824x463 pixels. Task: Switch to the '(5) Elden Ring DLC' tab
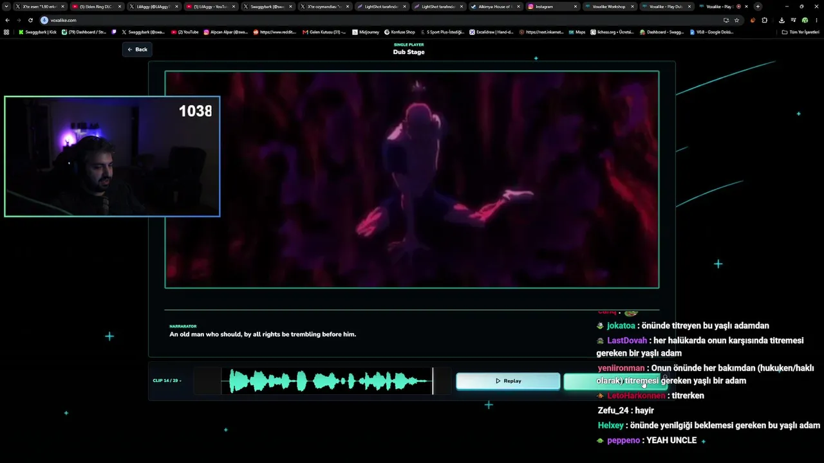[97, 6]
